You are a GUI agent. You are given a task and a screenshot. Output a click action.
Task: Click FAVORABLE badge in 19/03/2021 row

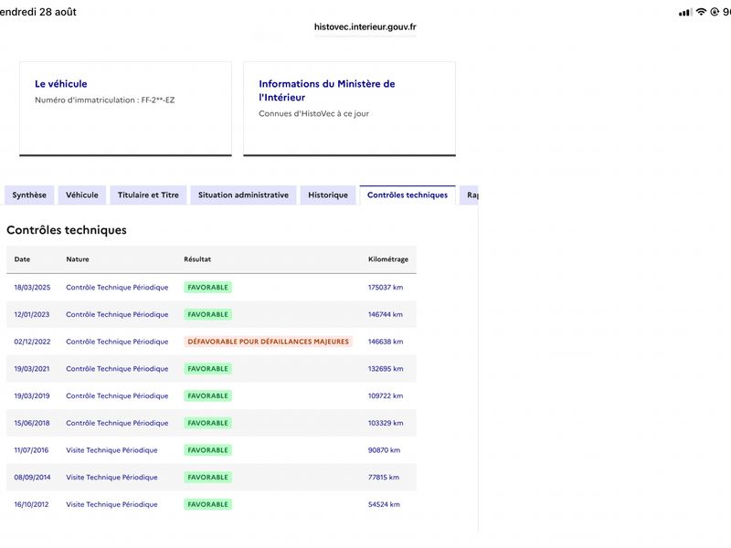pyautogui.click(x=208, y=369)
